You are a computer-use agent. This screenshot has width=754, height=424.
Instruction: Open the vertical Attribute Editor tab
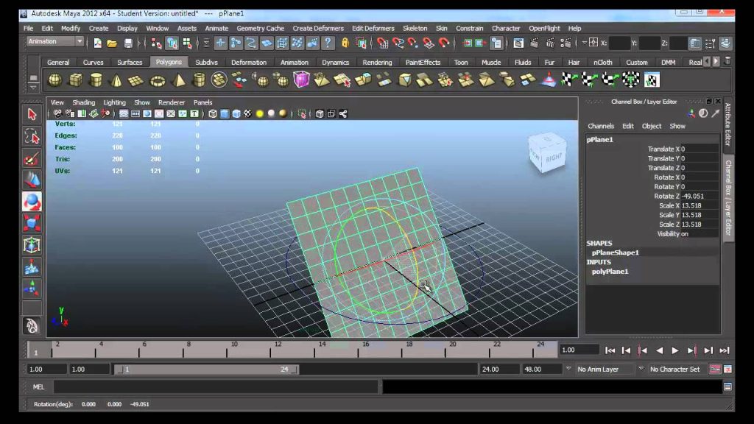coord(728,124)
